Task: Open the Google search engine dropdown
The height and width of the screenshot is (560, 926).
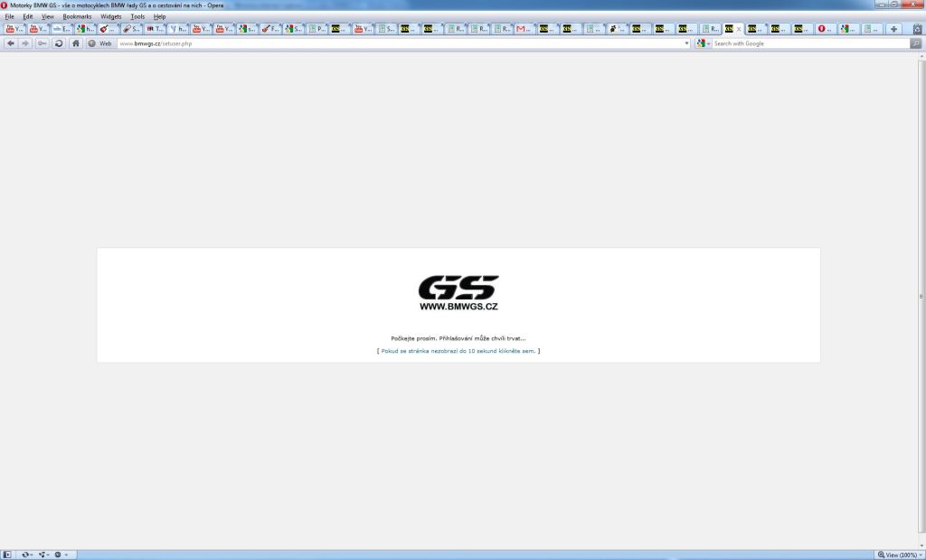Action: point(703,43)
